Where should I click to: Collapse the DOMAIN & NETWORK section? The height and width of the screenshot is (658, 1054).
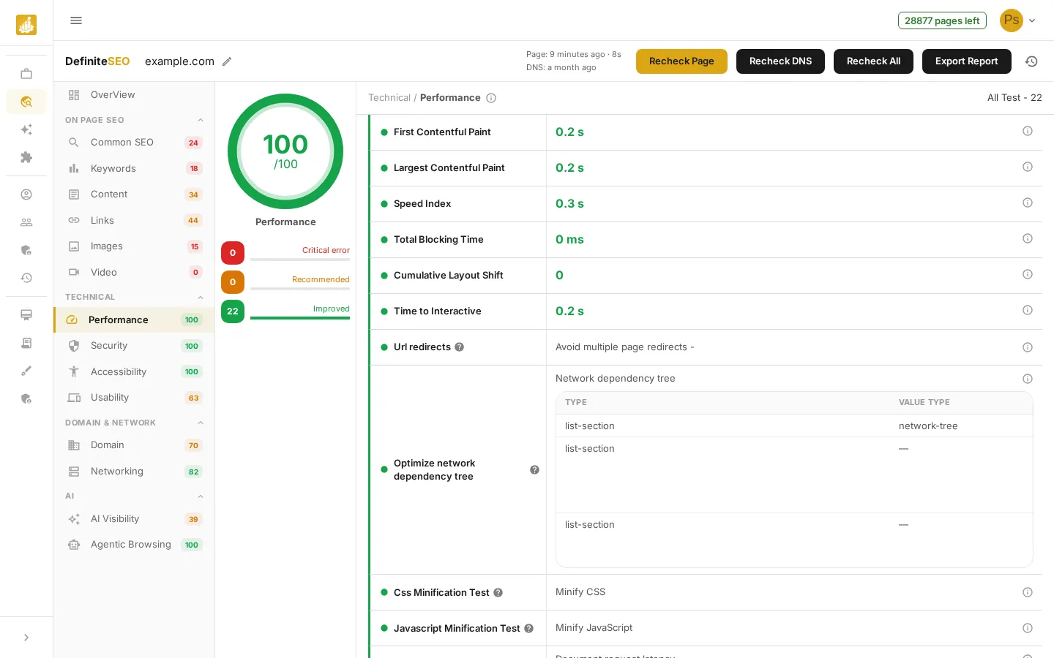tap(201, 423)
